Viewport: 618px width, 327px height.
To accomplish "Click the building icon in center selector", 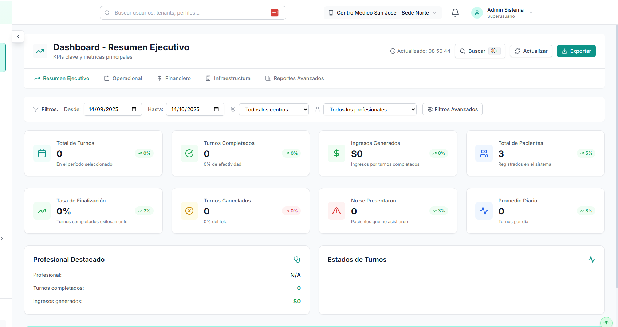I will point(331,13).
